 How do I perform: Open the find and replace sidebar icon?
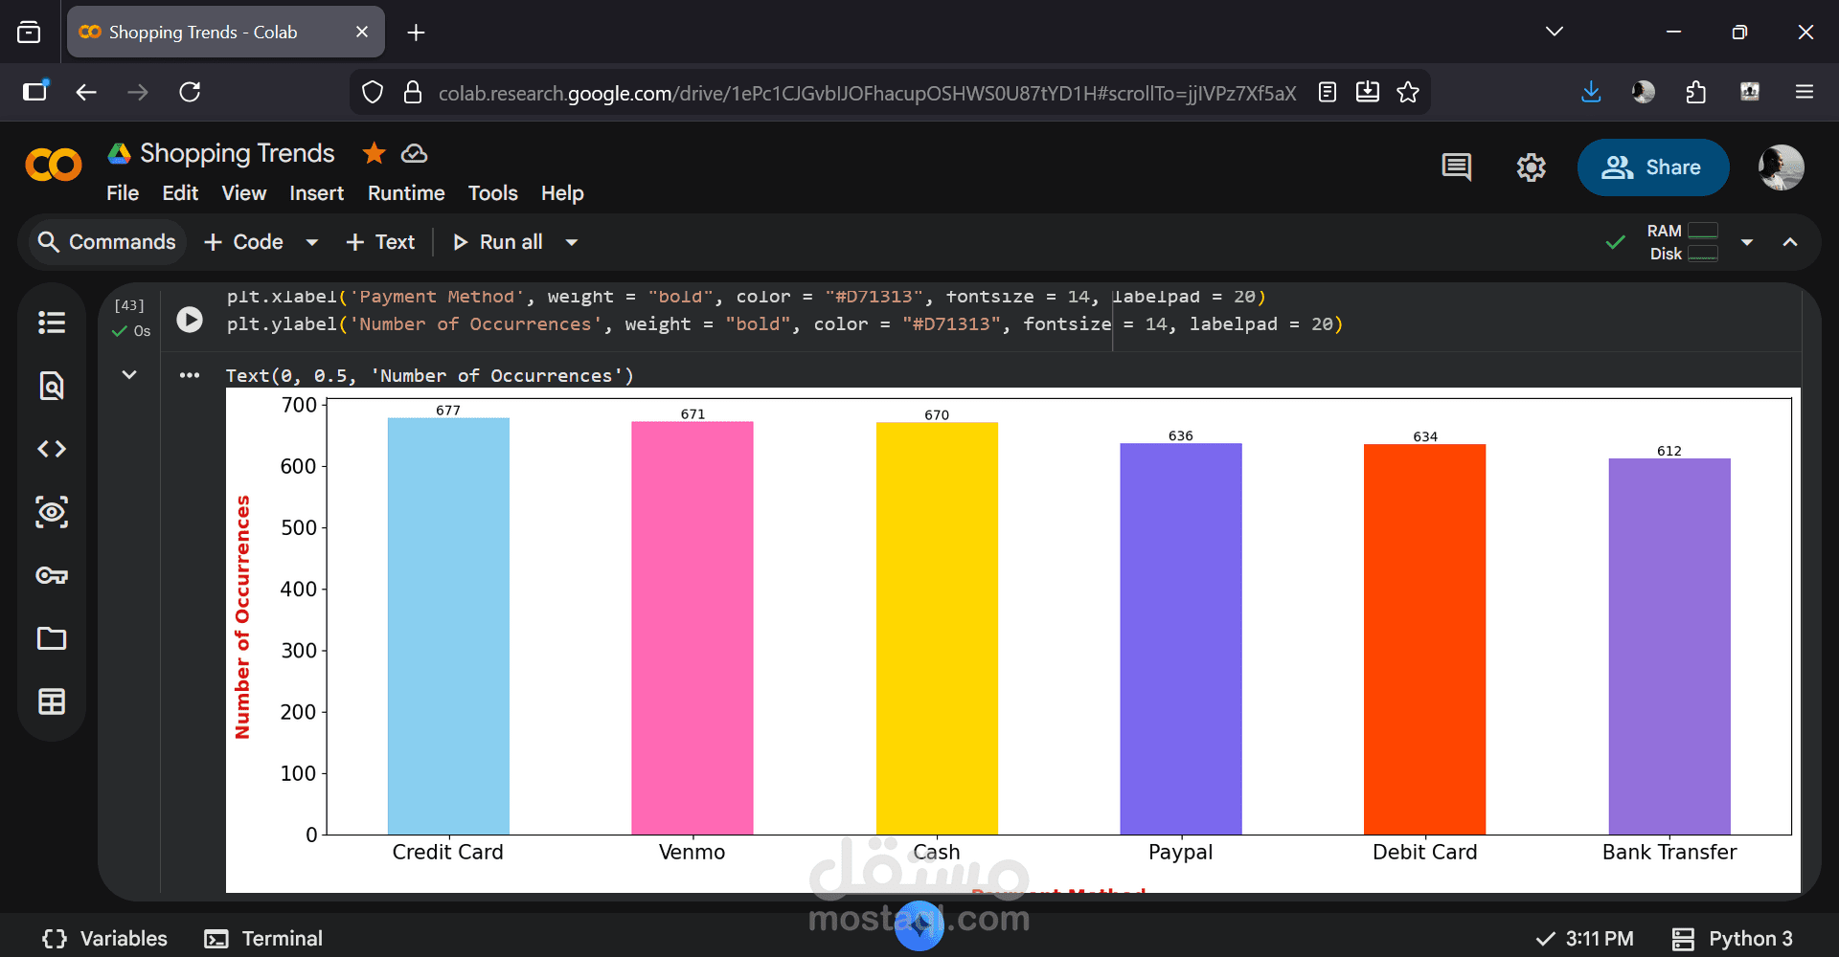pyautogui.click(x=52, y=386)
